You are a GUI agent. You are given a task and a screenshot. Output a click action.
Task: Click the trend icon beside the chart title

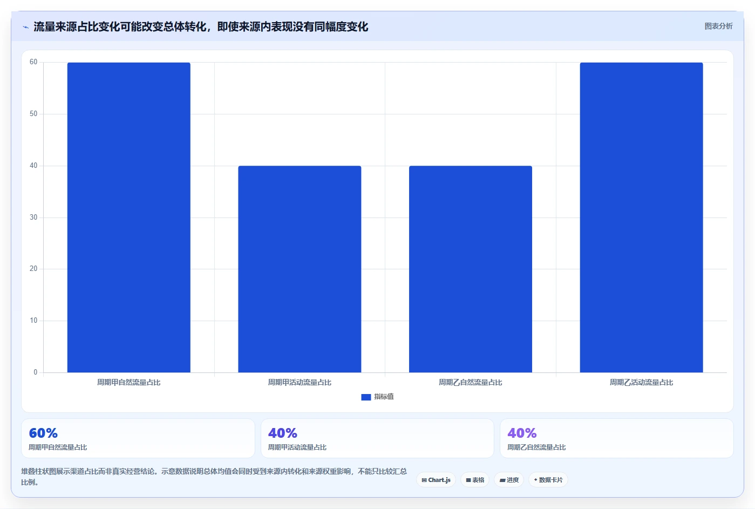(25, 27)
